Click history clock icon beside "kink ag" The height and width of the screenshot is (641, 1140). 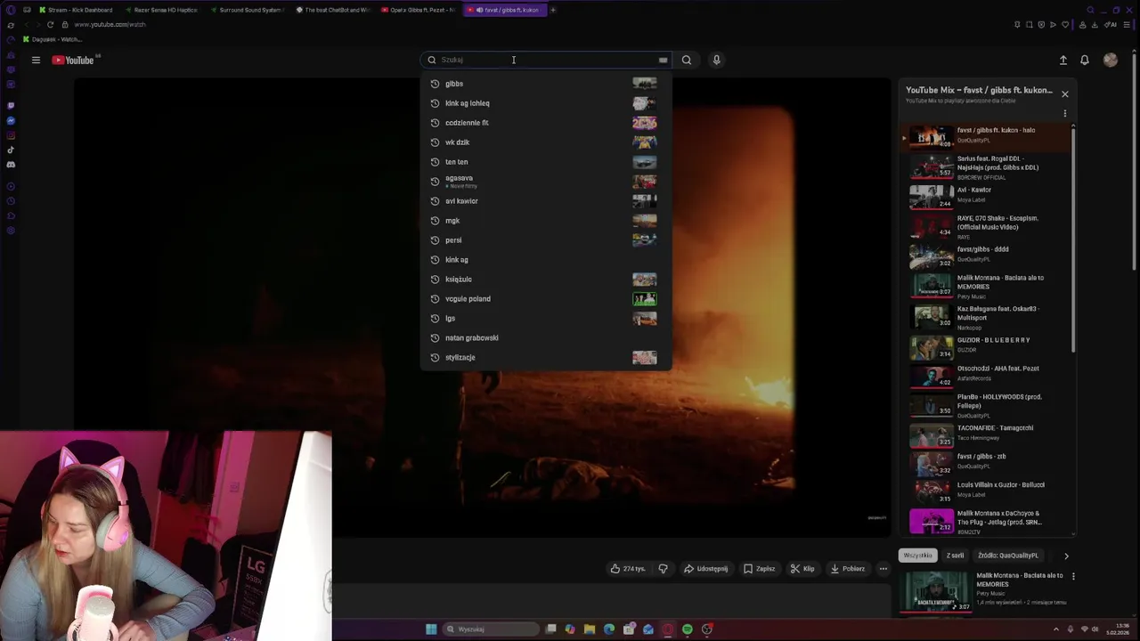pos(435,260)
